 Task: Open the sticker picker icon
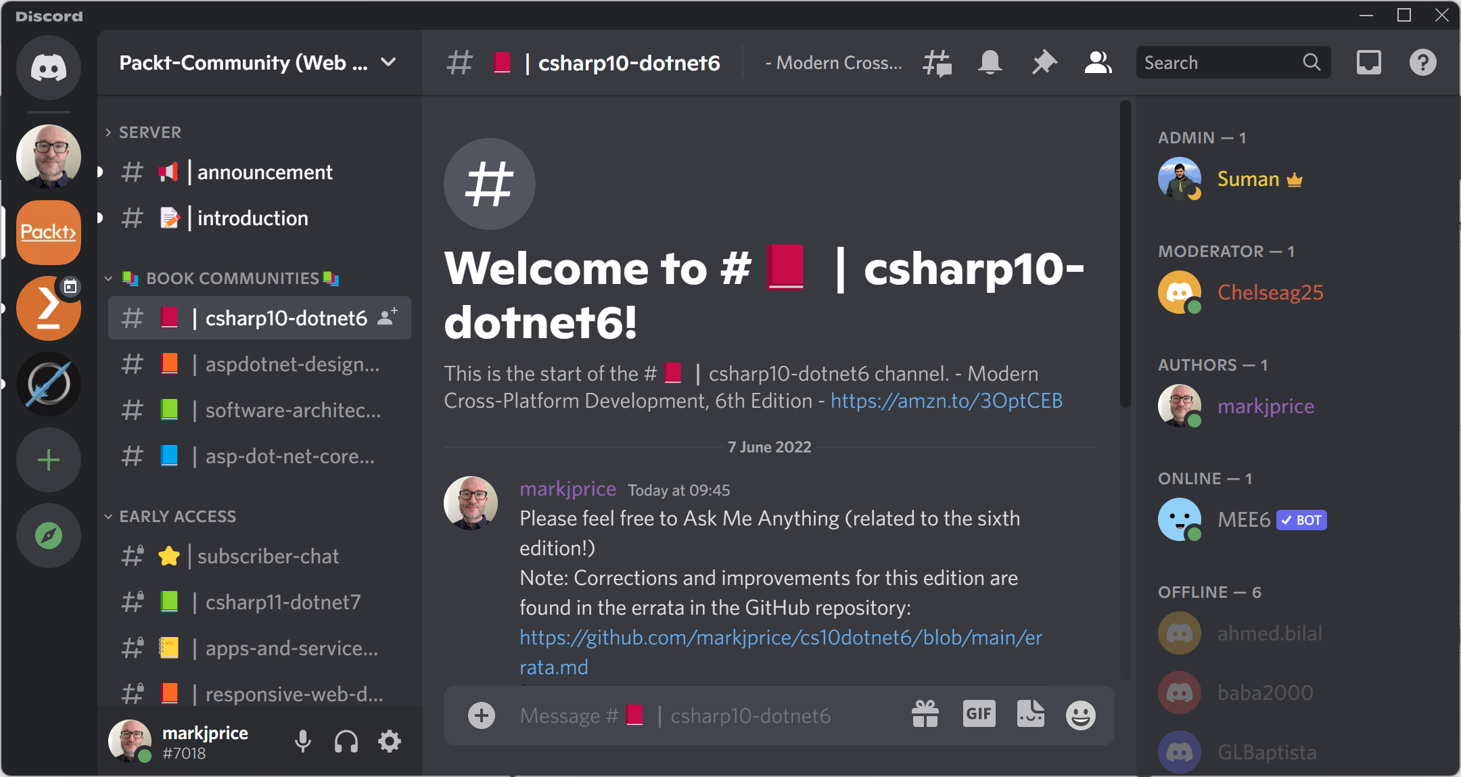[1030, 714]
